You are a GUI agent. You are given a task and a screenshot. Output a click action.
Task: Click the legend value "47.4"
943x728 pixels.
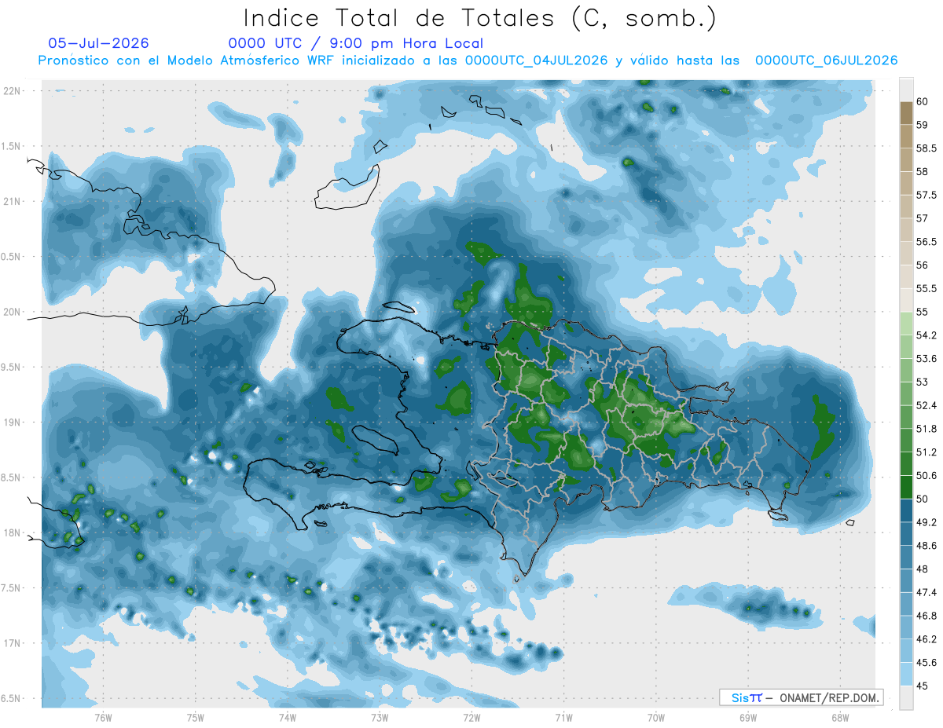pos(926,592)
